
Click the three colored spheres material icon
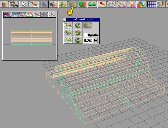point(141,4)
